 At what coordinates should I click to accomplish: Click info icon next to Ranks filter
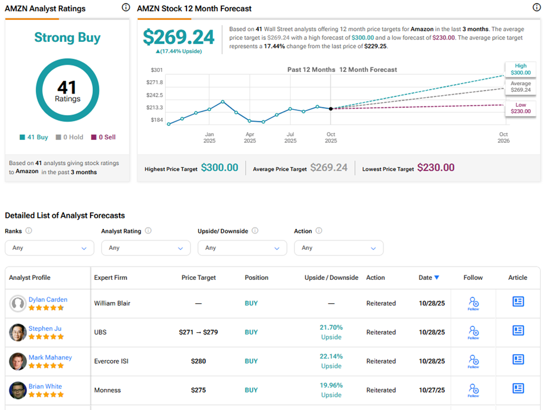(x=29, y=231)
